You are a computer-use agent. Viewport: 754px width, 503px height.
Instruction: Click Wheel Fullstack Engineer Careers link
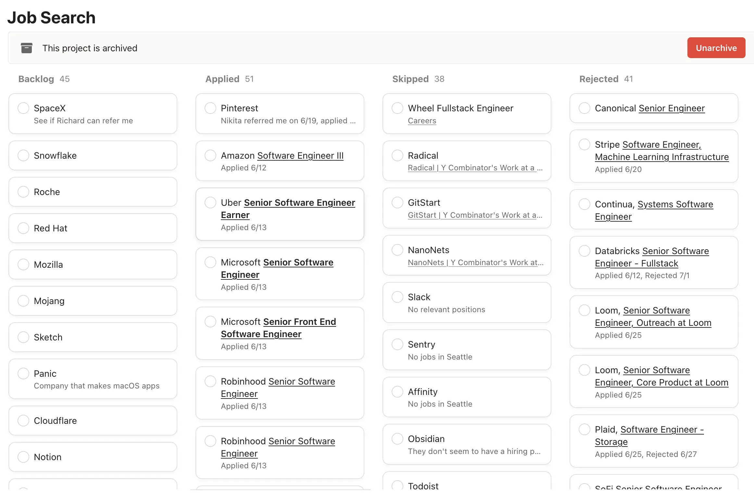(x=422, y=119)
